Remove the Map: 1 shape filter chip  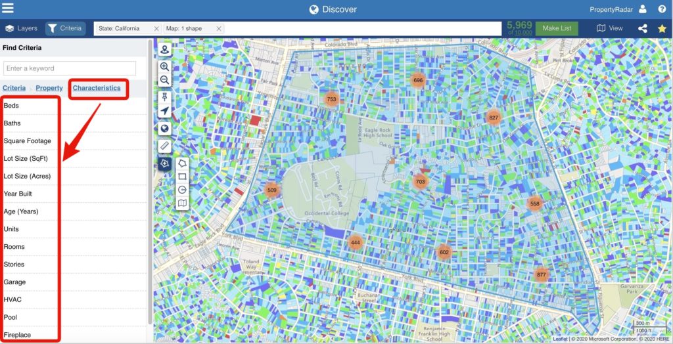click(x=219, y=29)
